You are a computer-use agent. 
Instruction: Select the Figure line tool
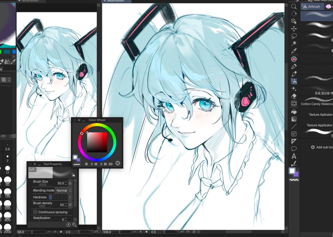click(x=294, y=127)
